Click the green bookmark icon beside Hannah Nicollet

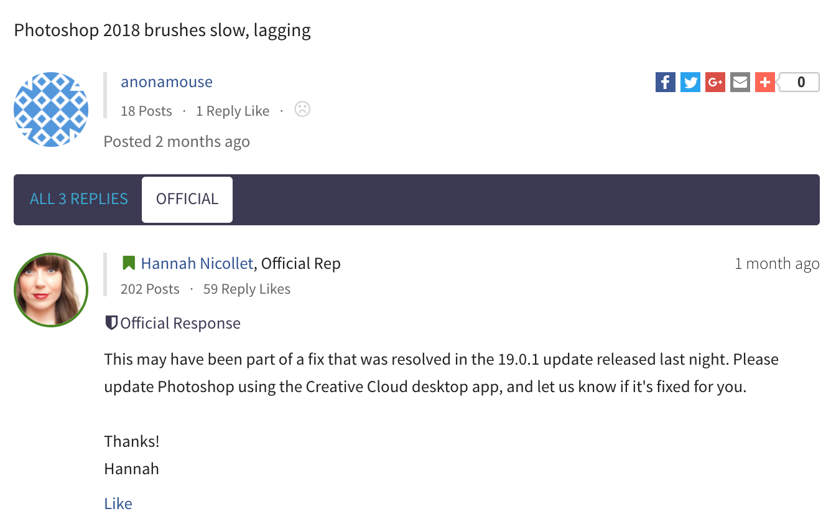[x=129, y=264]
